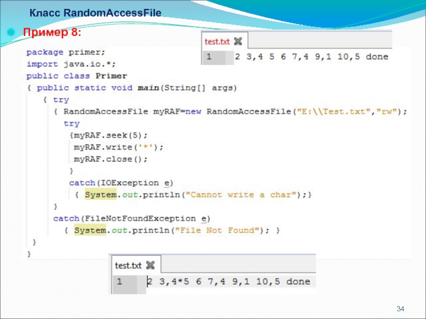Click the 'myRAF.seek(5);' statement
Viewport: 426px width, 319px height.
click(111, 136)
